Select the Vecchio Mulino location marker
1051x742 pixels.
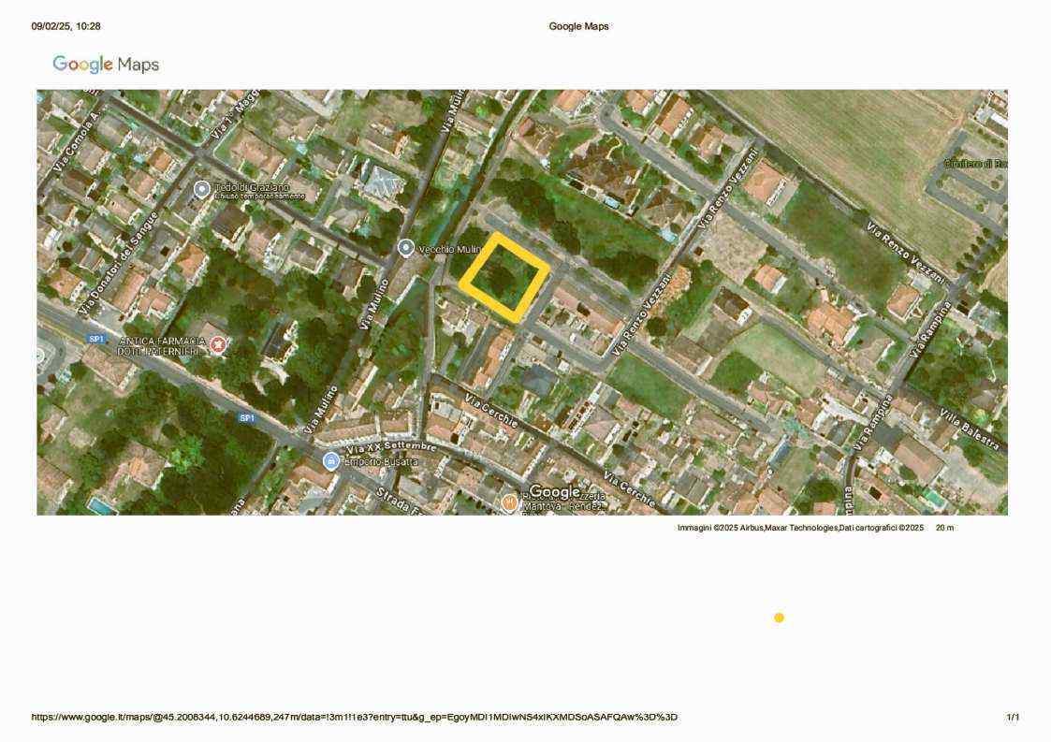tap(406, 248)
